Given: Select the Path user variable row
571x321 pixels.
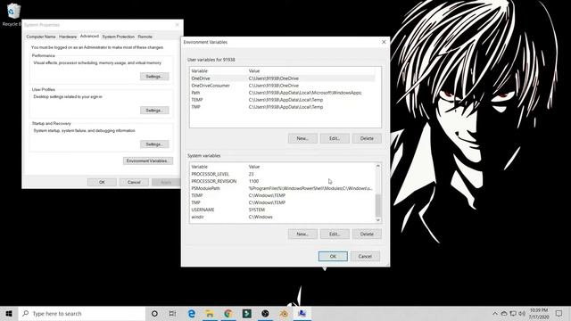Looking at the screenshot, I should [x=282, y=93].
